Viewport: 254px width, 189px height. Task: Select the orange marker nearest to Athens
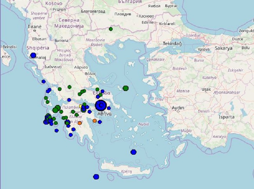(x=95, y=121)
